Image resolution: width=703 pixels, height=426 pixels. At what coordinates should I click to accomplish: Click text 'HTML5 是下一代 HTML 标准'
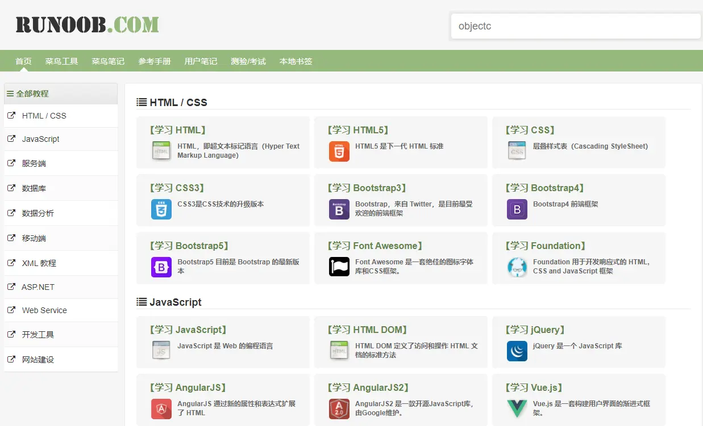(399, 146)
